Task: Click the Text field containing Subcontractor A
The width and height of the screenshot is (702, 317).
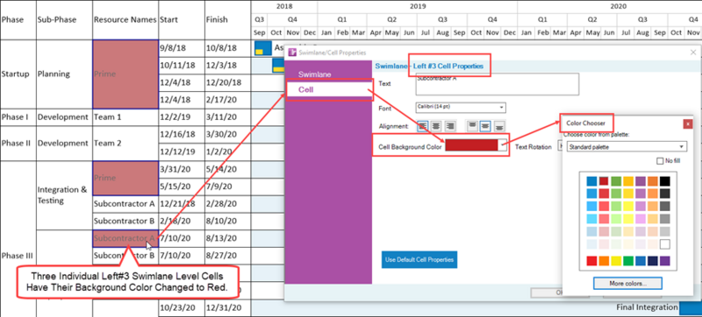Action: tap(497, 84)
